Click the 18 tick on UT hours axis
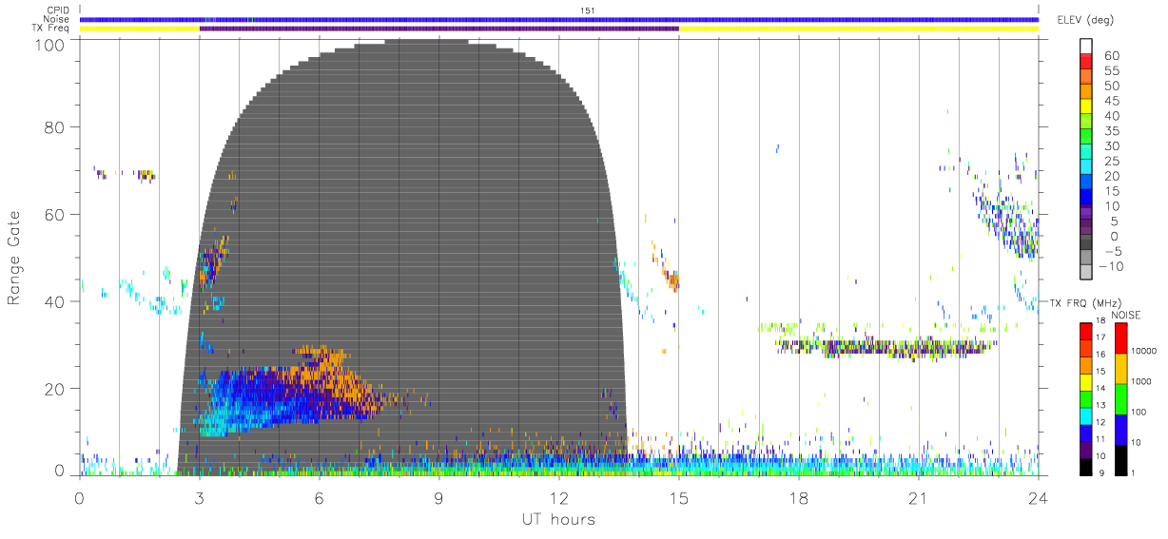Image resolution: width=1168 pixels, height=539 pixels. click(799, 497)
